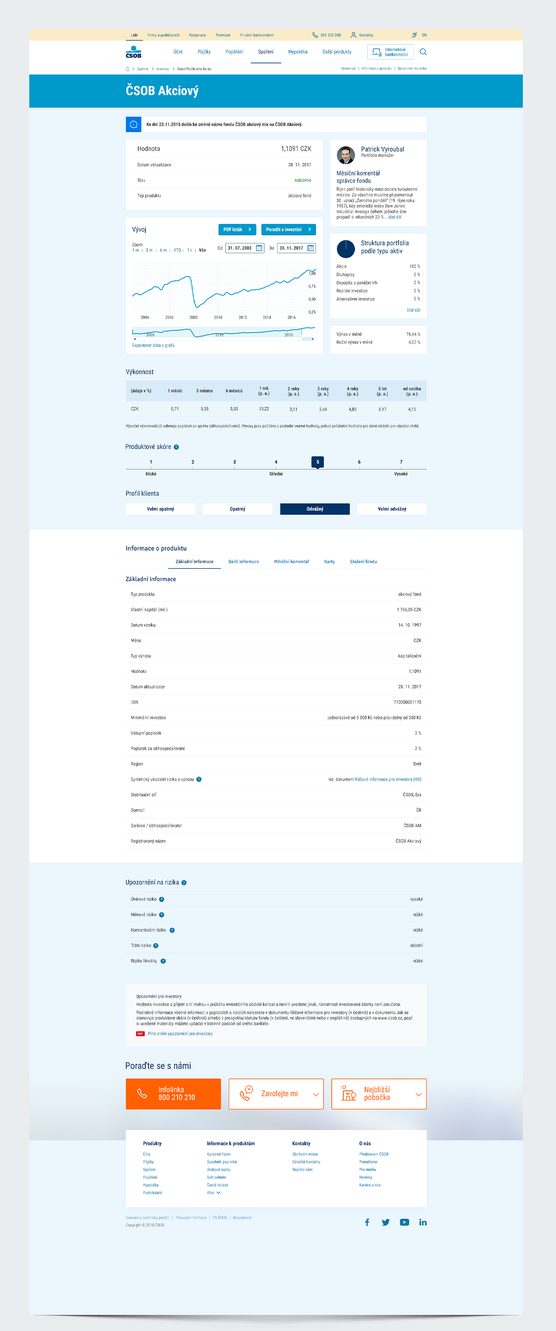This screenshot has height=1331, width=556.
Task: Open the Úvěrové riziko help icon
Action: 162,899
